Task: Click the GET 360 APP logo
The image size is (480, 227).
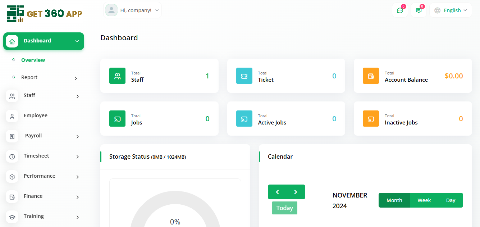Action: point(45,14)
